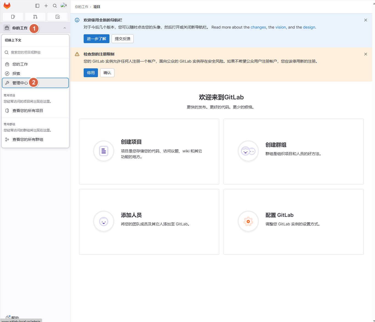Open the 配置 GitLab card
375x322 pixels.
(294, 222)
